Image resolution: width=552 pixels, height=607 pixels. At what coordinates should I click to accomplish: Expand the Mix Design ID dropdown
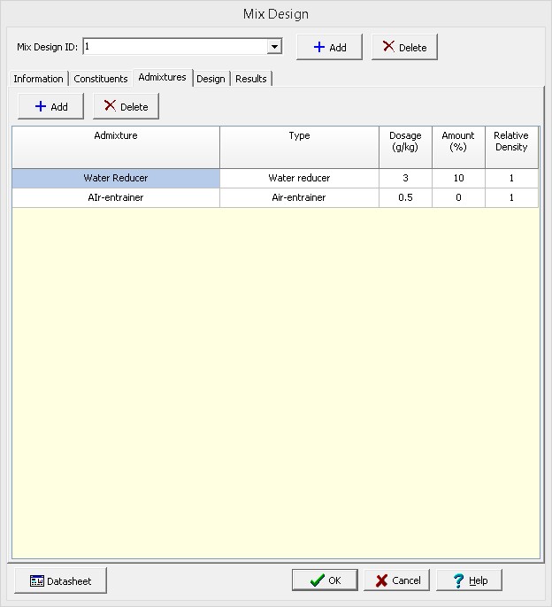[274, 47]
